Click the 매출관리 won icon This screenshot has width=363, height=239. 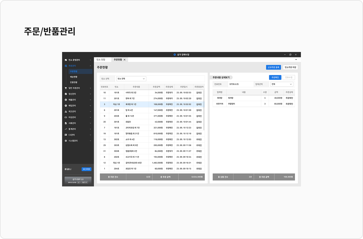(66, 100)
